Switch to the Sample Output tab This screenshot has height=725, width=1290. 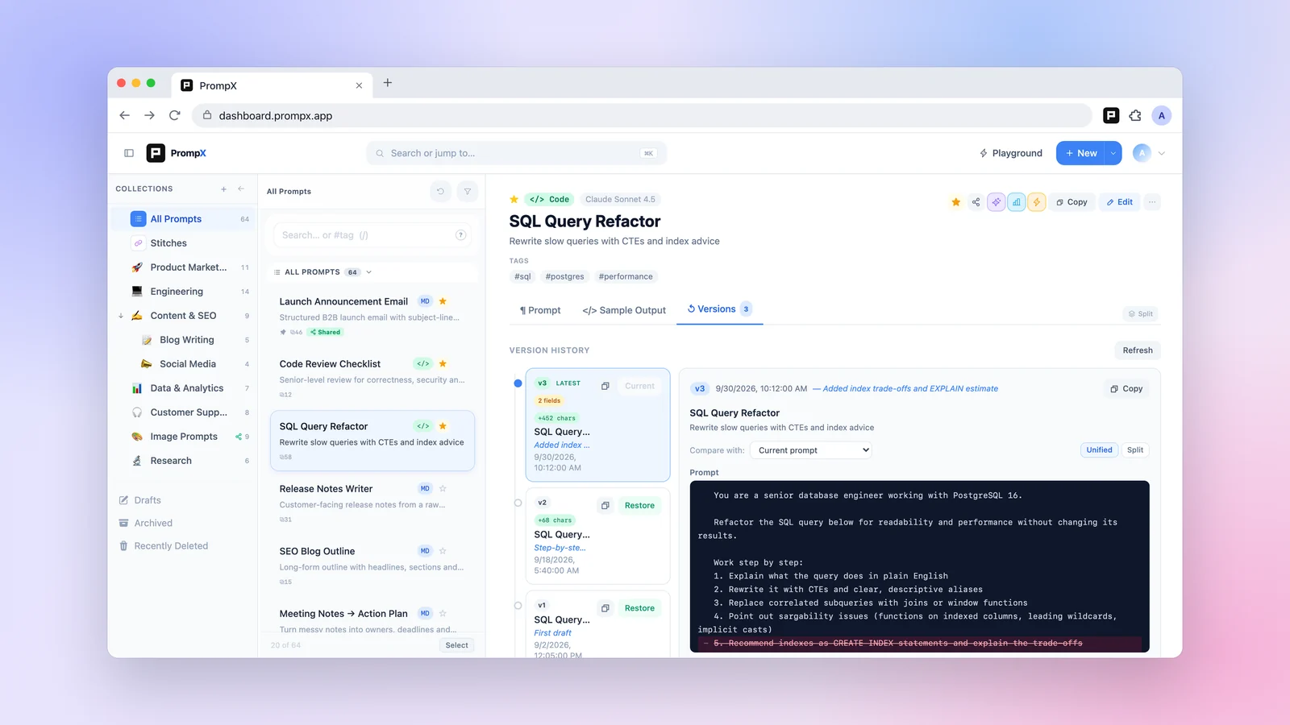(624, 310)
